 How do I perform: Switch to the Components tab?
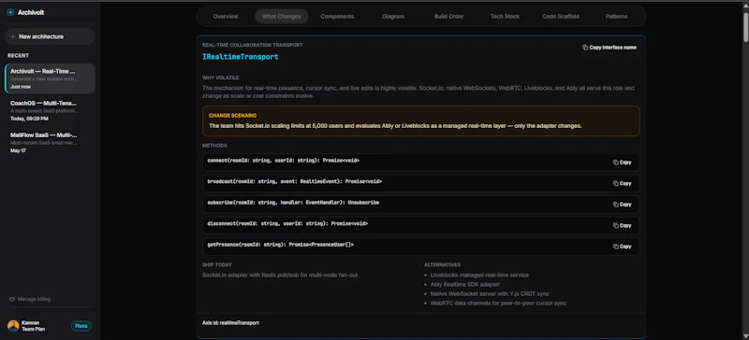(337, 16)
